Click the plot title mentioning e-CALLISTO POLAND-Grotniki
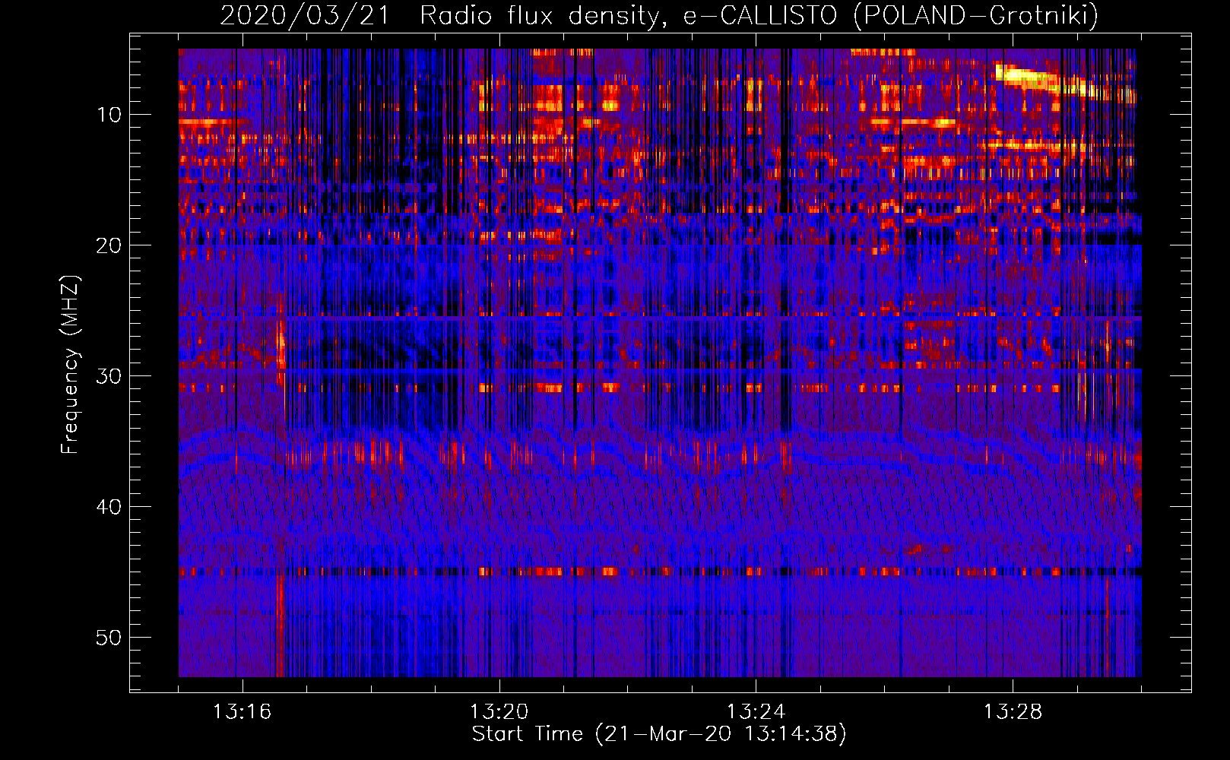This screenshot has width=1230, height=760. (659, 15)
